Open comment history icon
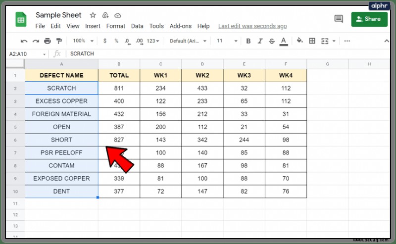The image size is (396, 244). [x=339, y=19]
